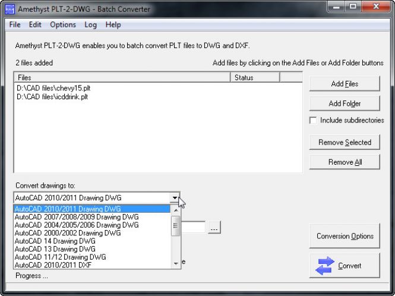Click the Status column header
This screenshot has height=296, width=395.
point(254,77)
